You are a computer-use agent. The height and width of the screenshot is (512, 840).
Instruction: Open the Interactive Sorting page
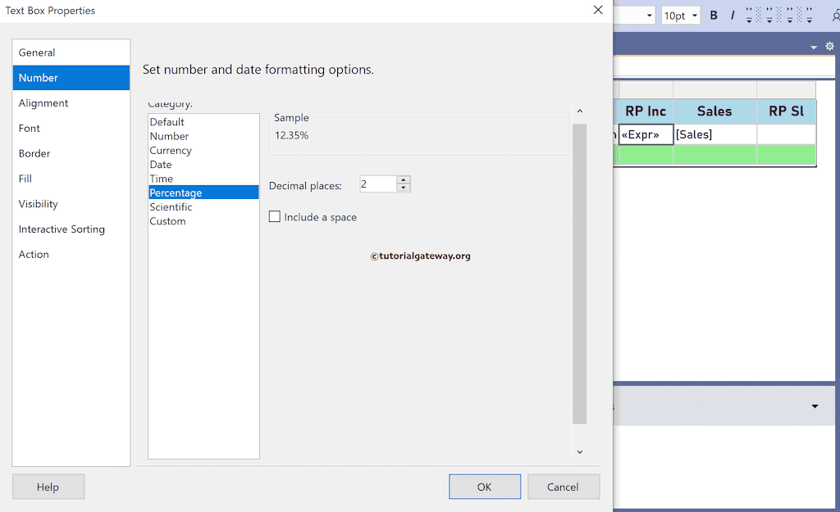point(61,229)
